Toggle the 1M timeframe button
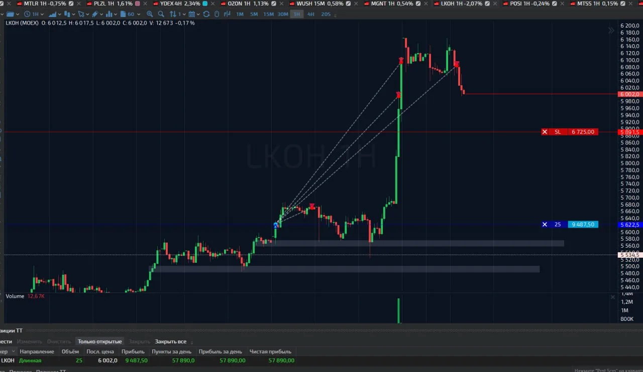 click(240, 14)
